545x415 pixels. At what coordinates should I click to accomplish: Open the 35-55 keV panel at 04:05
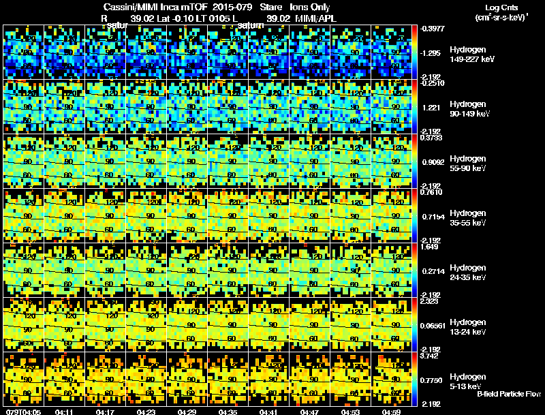click(x=23, y=216)
